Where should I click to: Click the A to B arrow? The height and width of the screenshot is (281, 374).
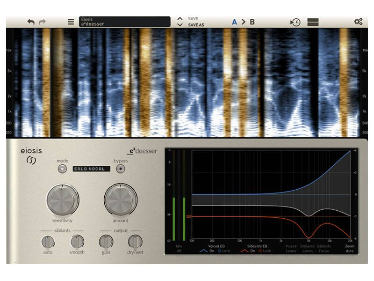[244, 21]
